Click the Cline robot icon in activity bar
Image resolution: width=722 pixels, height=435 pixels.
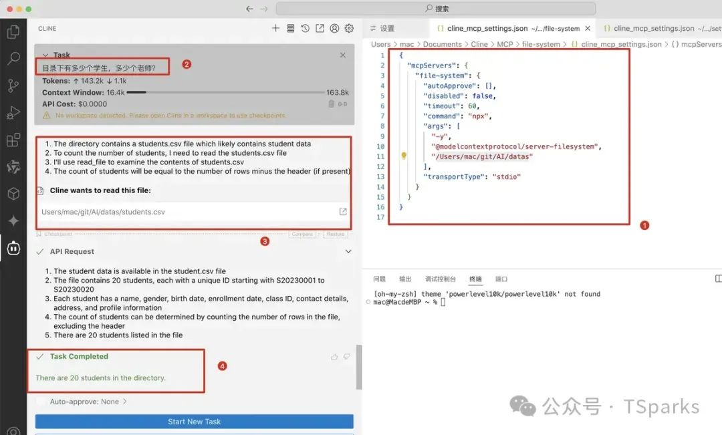point(13,249)
